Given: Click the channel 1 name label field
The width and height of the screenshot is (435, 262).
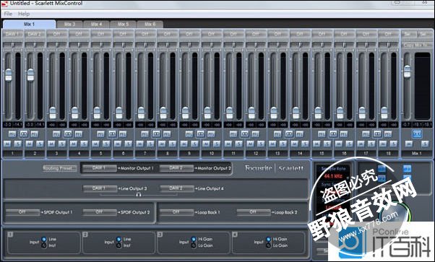Looking at the screenshot, I should point(12,153).
